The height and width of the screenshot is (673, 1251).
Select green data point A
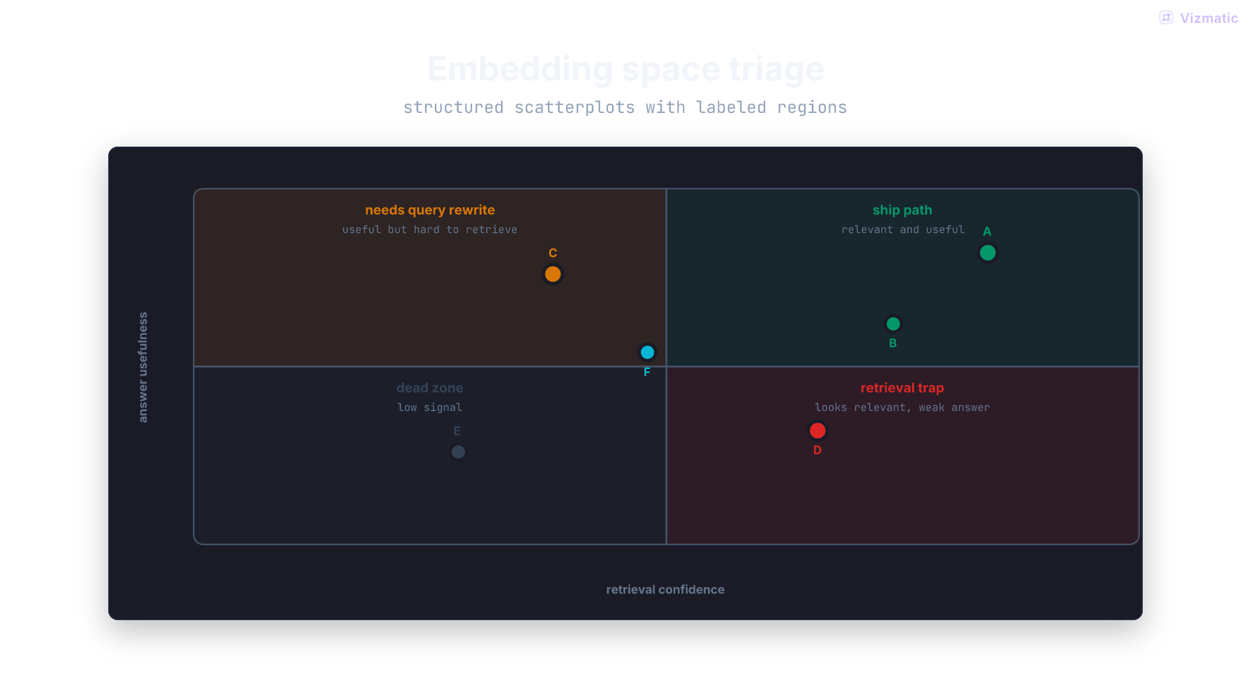click(x=988, y=253)
